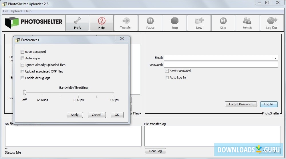Tick Save Password in login panel

coord(167,71)
